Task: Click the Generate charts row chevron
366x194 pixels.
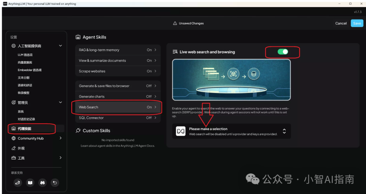Action: pos(155,96)
